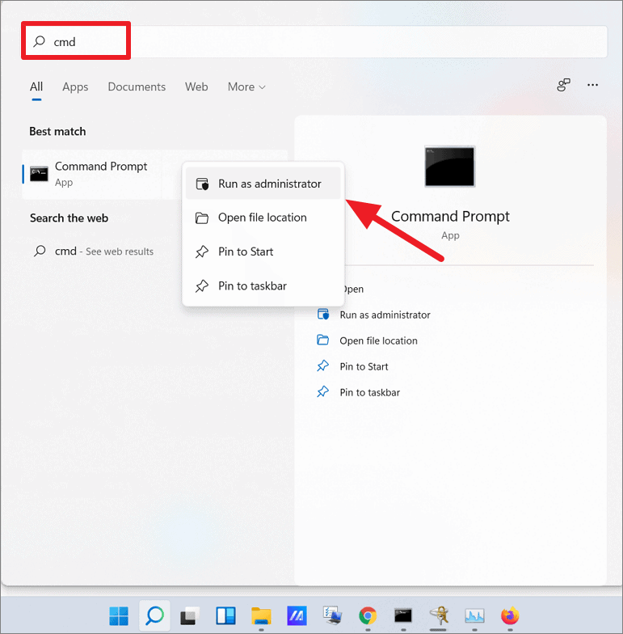Click magnifier icon beside cmd web result

point(40,251)
